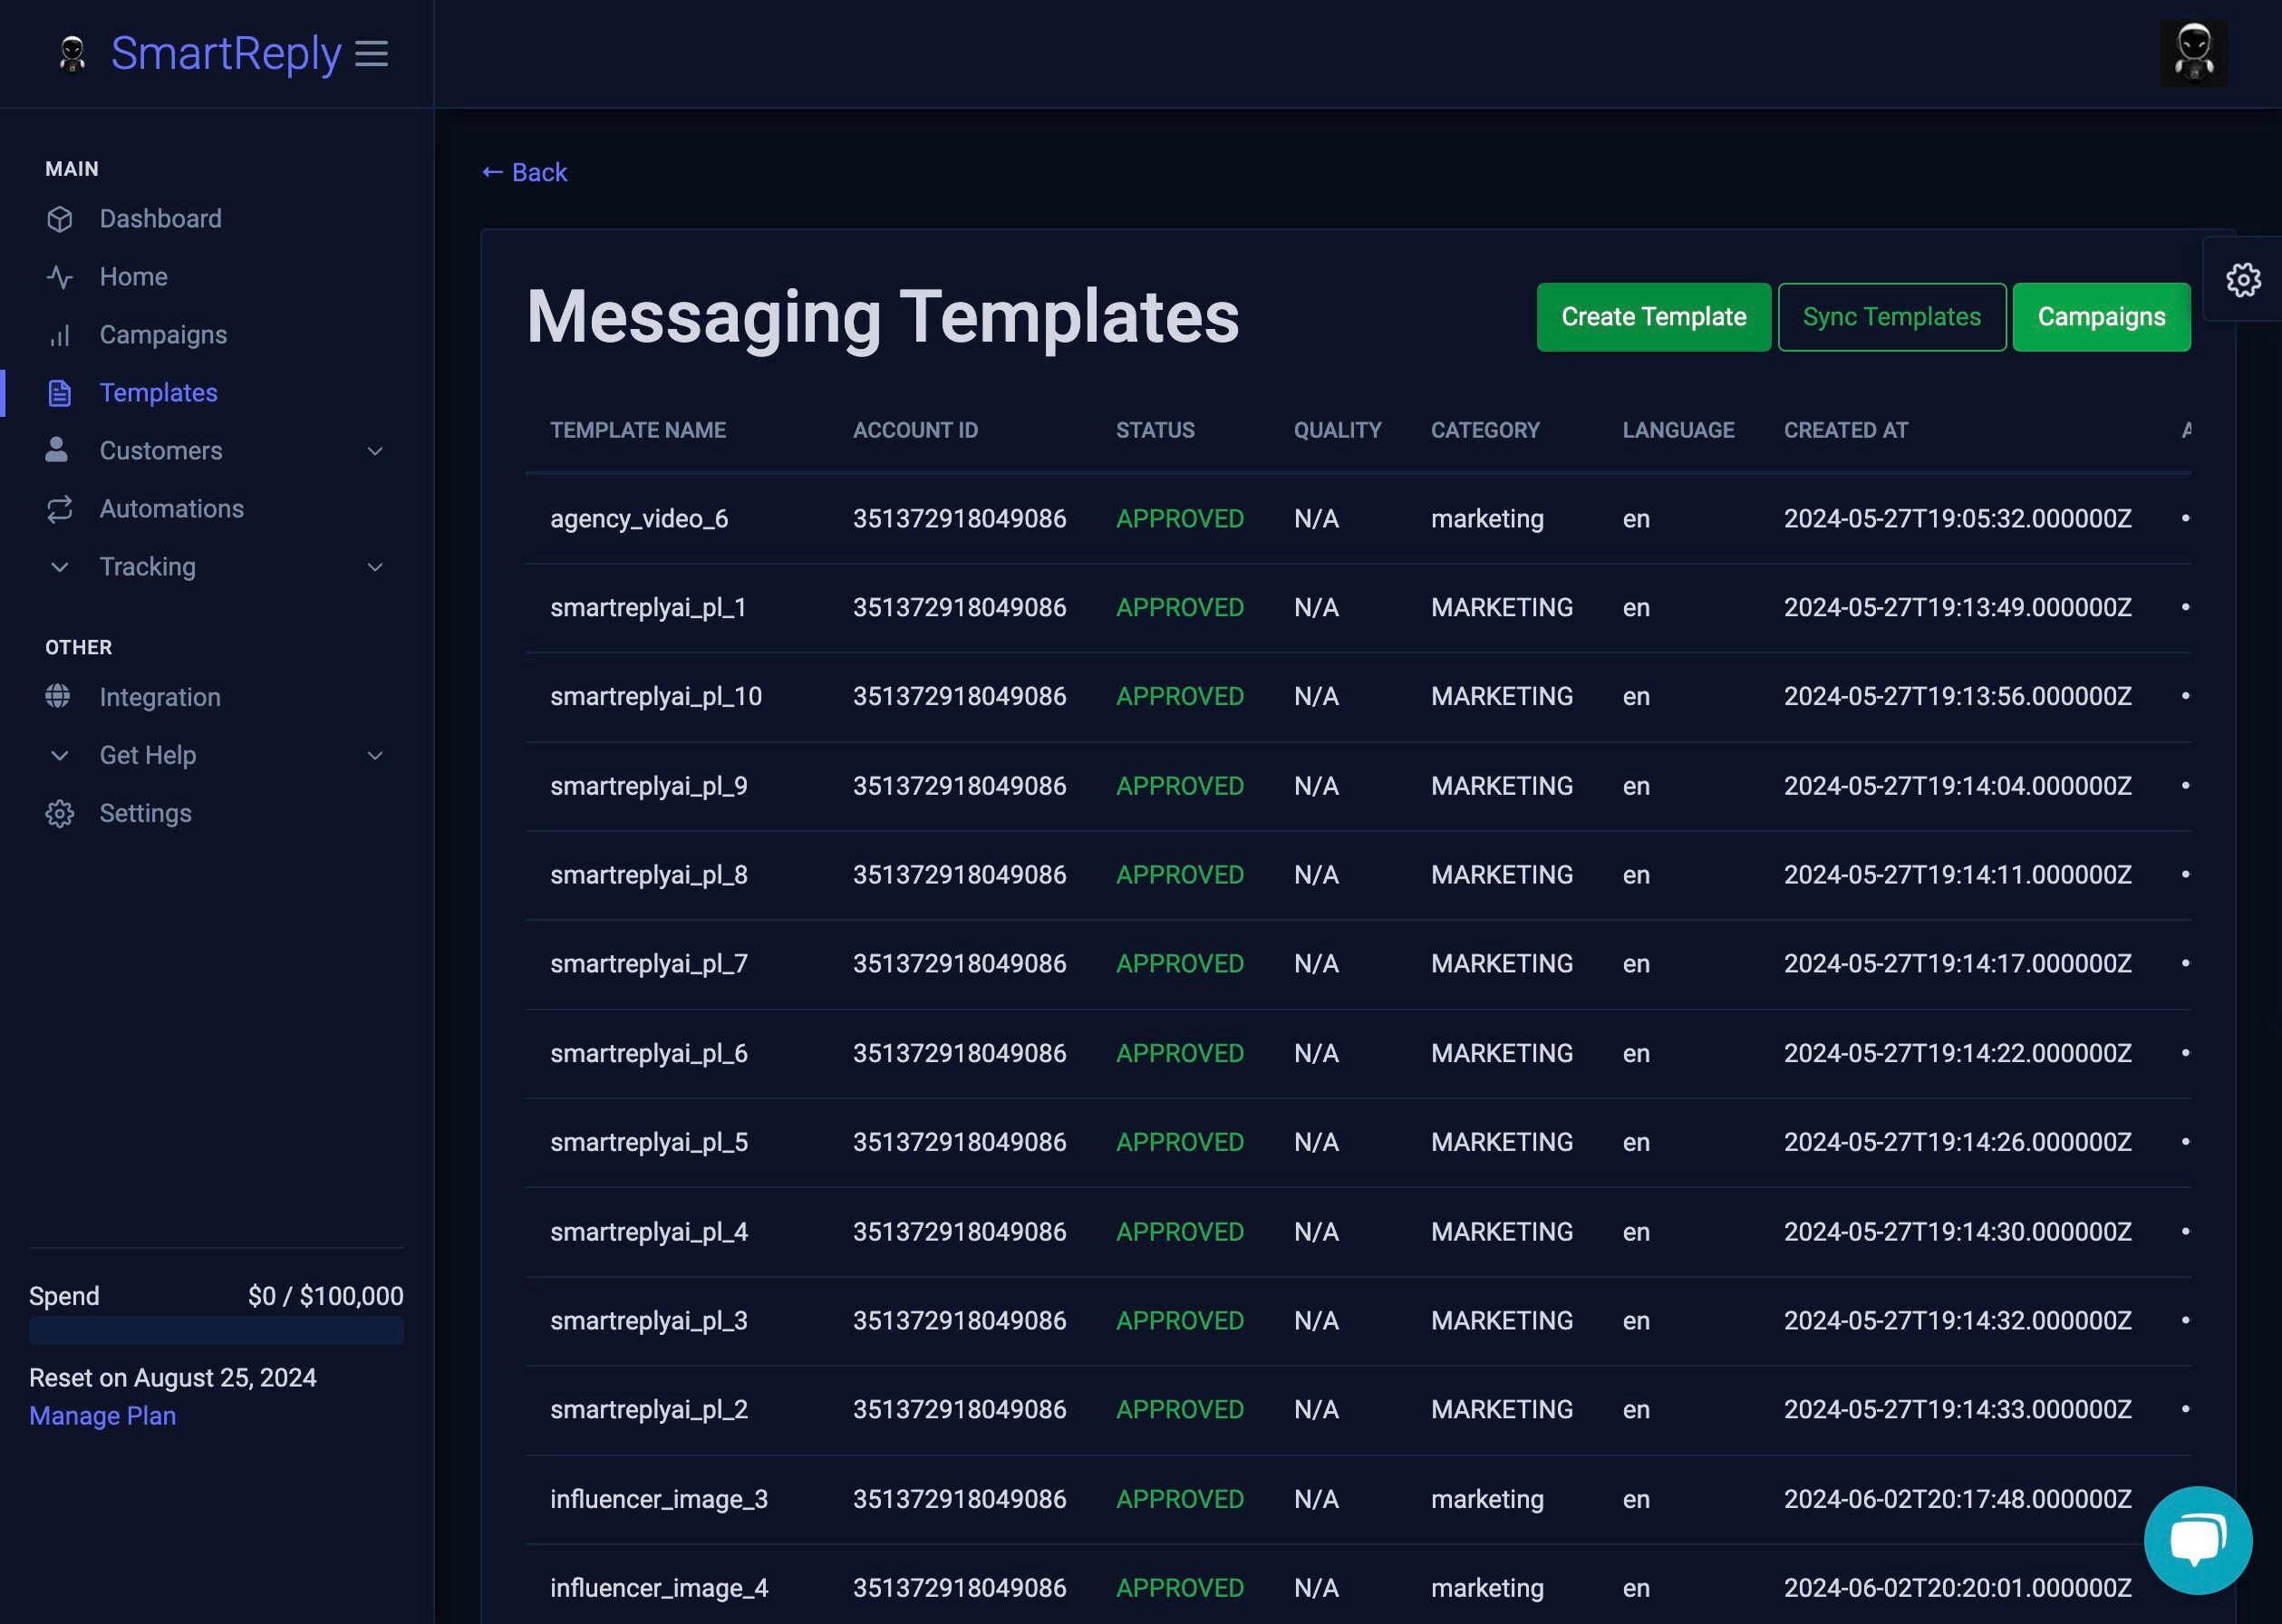2282x1624 pixels.
Task: Click the Back arrow link
Action: click(x=525, y=172)
